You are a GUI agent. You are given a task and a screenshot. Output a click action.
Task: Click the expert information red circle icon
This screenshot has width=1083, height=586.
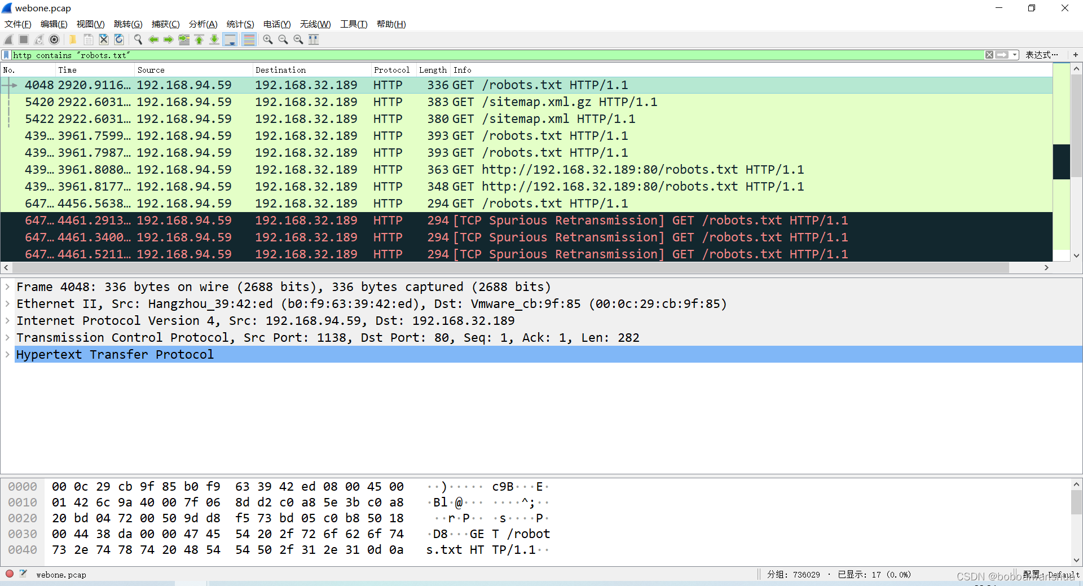pos(10,574)
